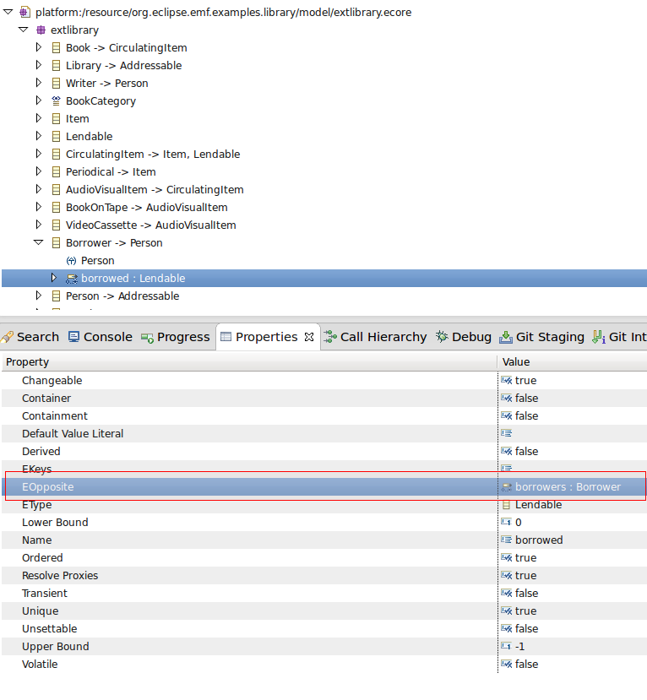
Task: Click the Name value field 'borrowed'
Action: (x=538, y=540)
